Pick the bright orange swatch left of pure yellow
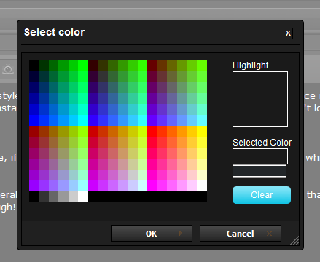The height and width of the screenshot is (262, 320). coord(192,131)
